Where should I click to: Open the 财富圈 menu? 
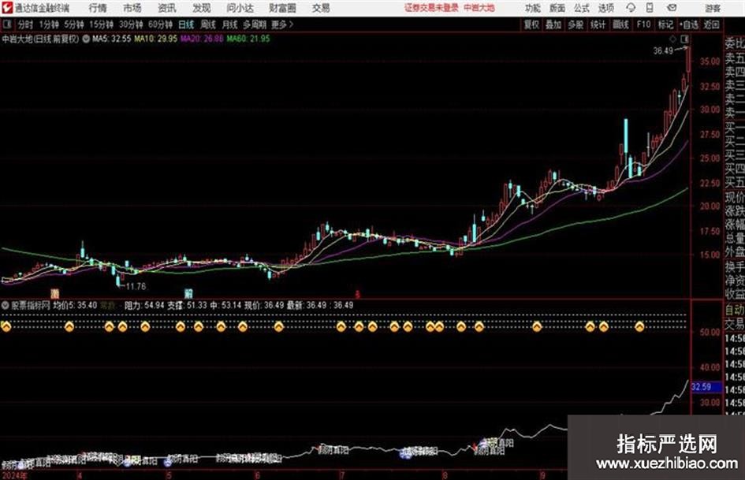[x=282, y=8]
